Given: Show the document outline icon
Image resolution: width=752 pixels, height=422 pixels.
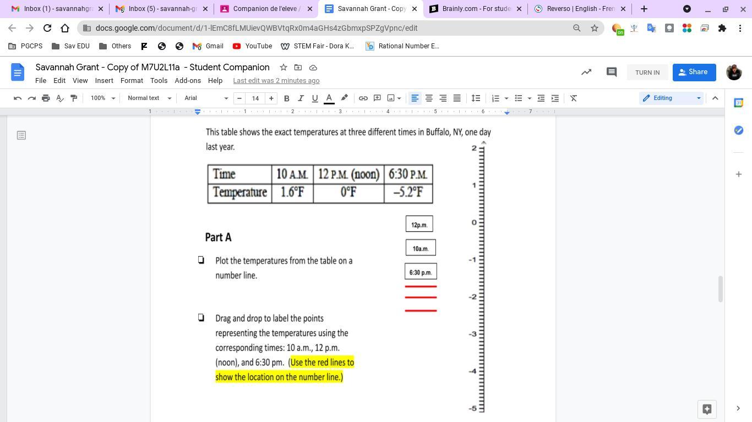Looking at the screenshot, I should (21, 135).
